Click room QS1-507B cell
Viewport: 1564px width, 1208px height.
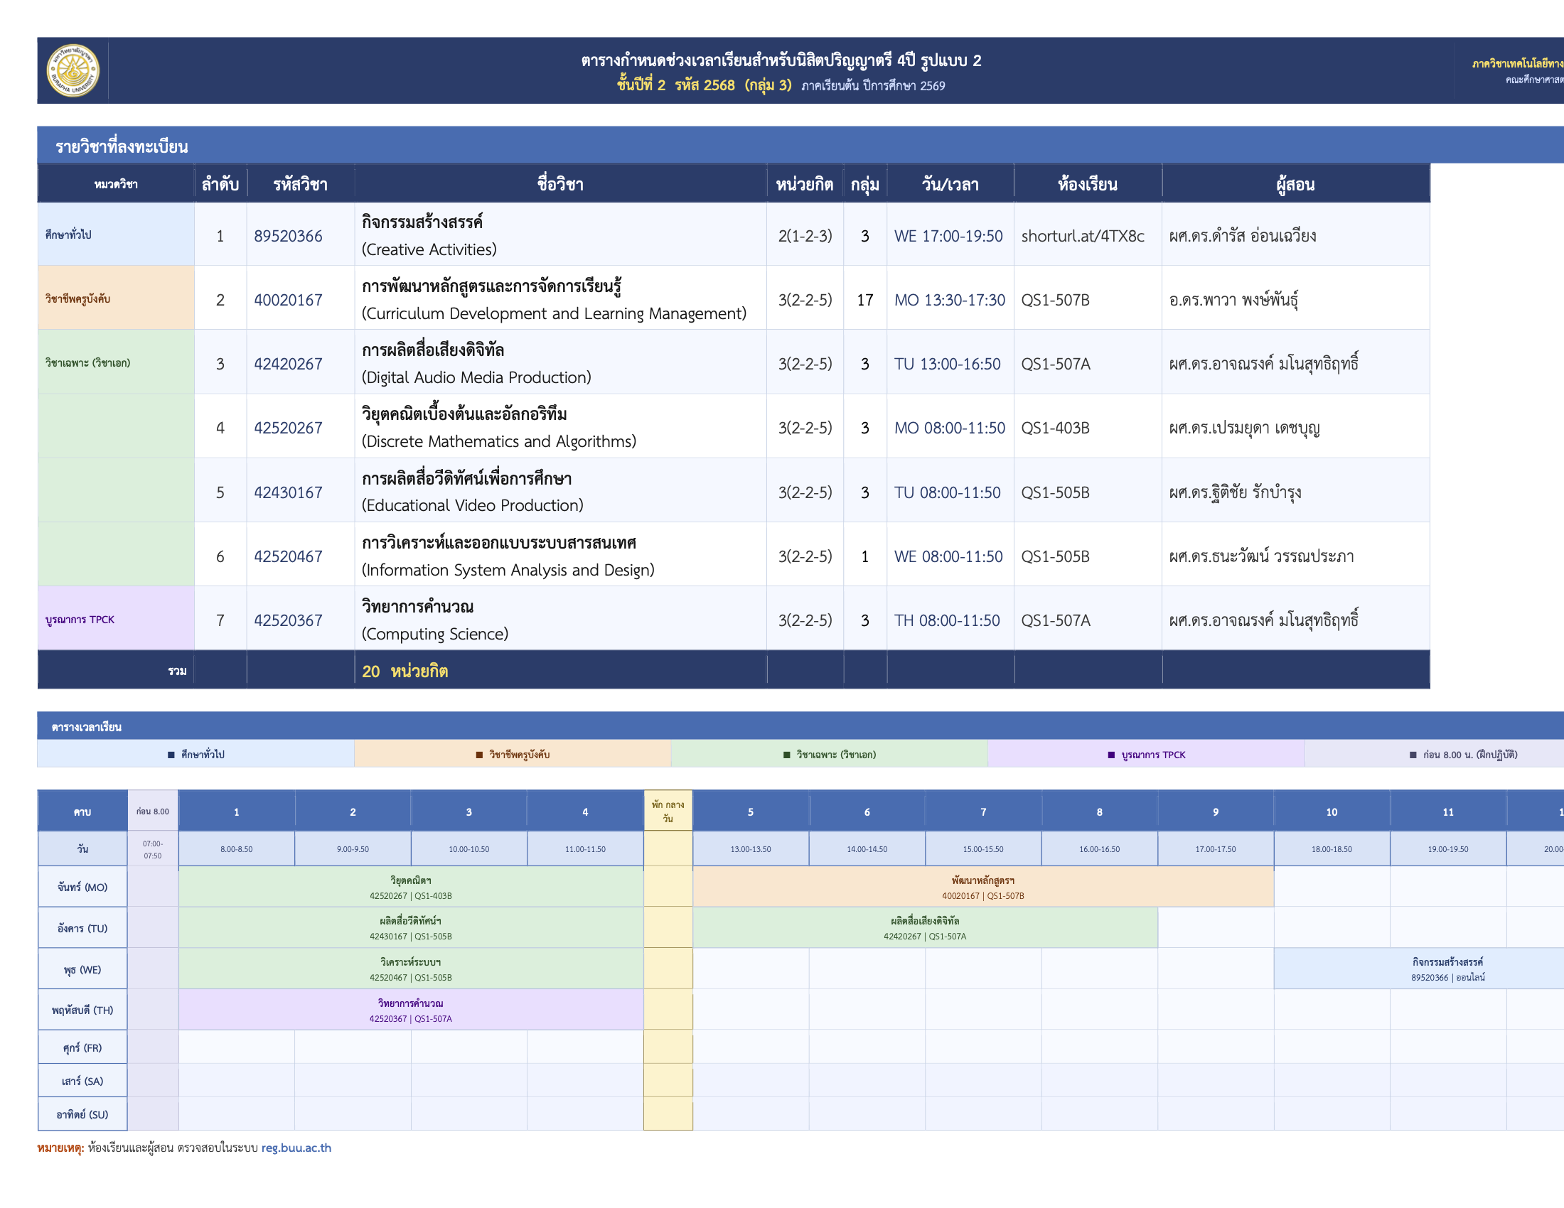1087,299
